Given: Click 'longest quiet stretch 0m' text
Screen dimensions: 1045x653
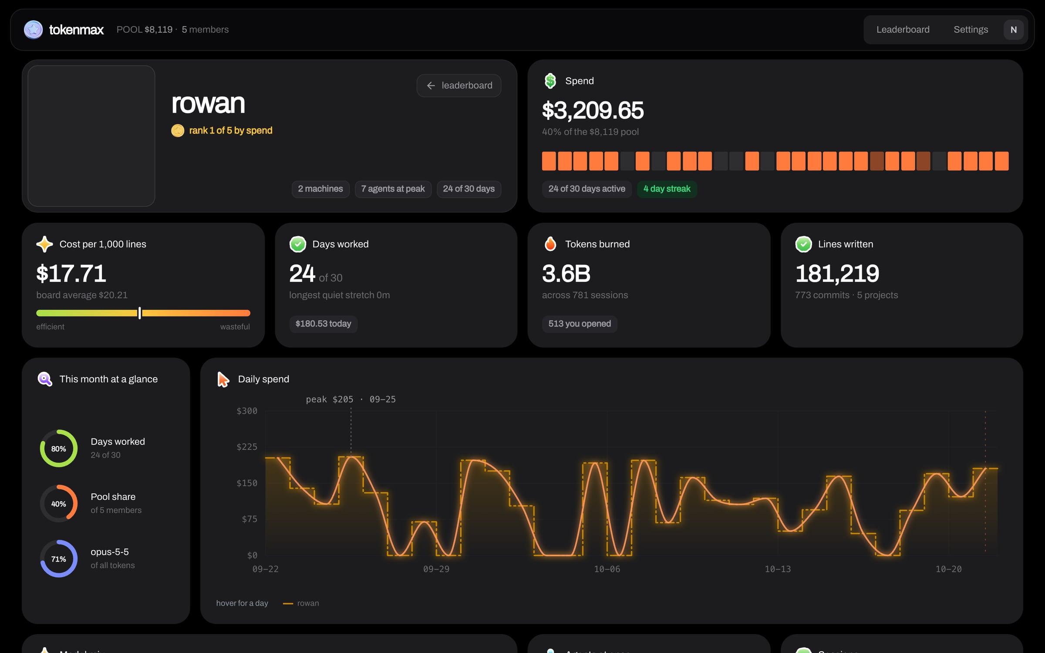Looking at the screenshot, I should click(339, 295).
